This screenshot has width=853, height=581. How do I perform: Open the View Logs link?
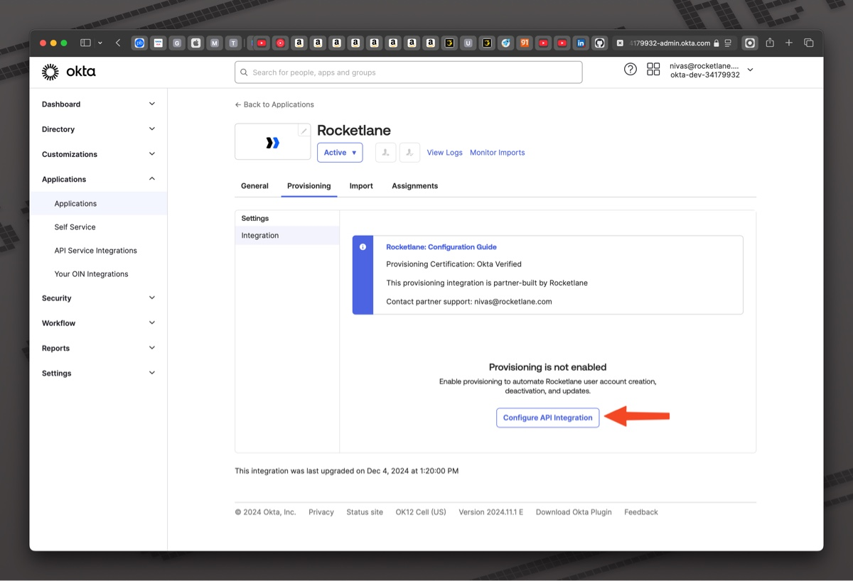coord(444,153)
